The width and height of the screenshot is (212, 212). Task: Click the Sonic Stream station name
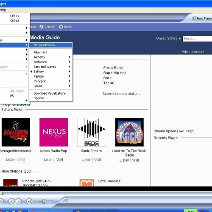point(91,151)
